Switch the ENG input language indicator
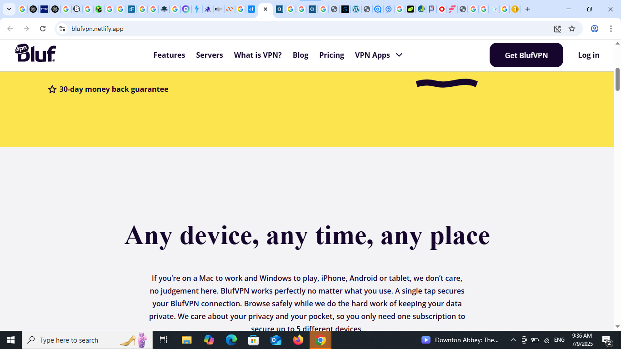621x349 pixels. point(559,340)
